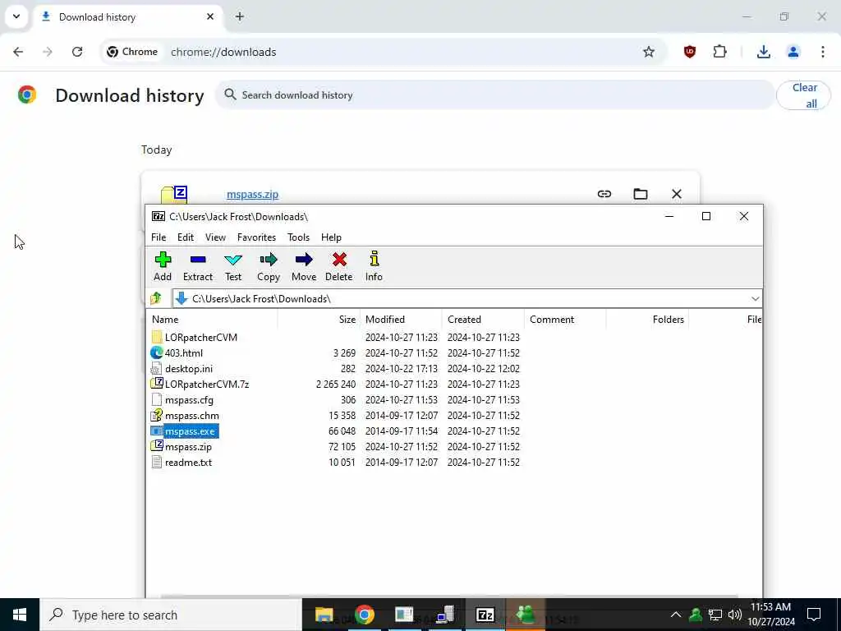The image size is (841, 631).
Task: Open the Chrome three-dot menu
Action: pos(822,52)
